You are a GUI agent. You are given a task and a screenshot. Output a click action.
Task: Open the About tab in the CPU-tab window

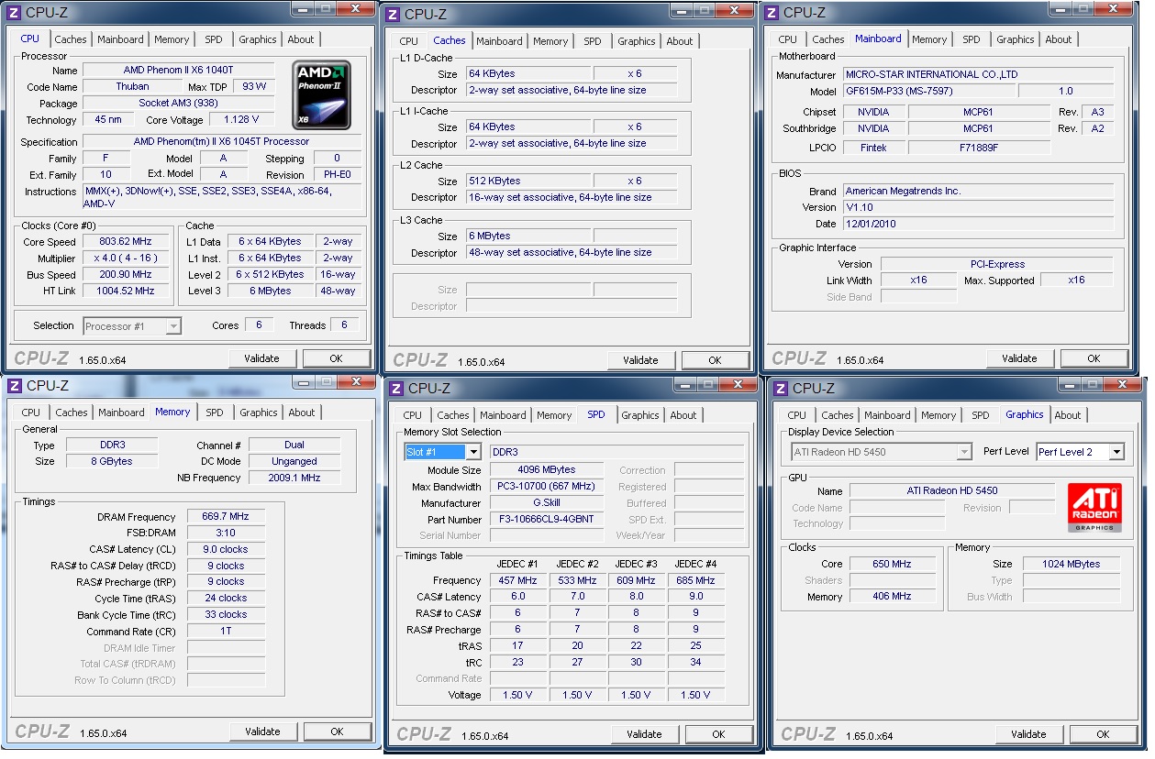301,39
